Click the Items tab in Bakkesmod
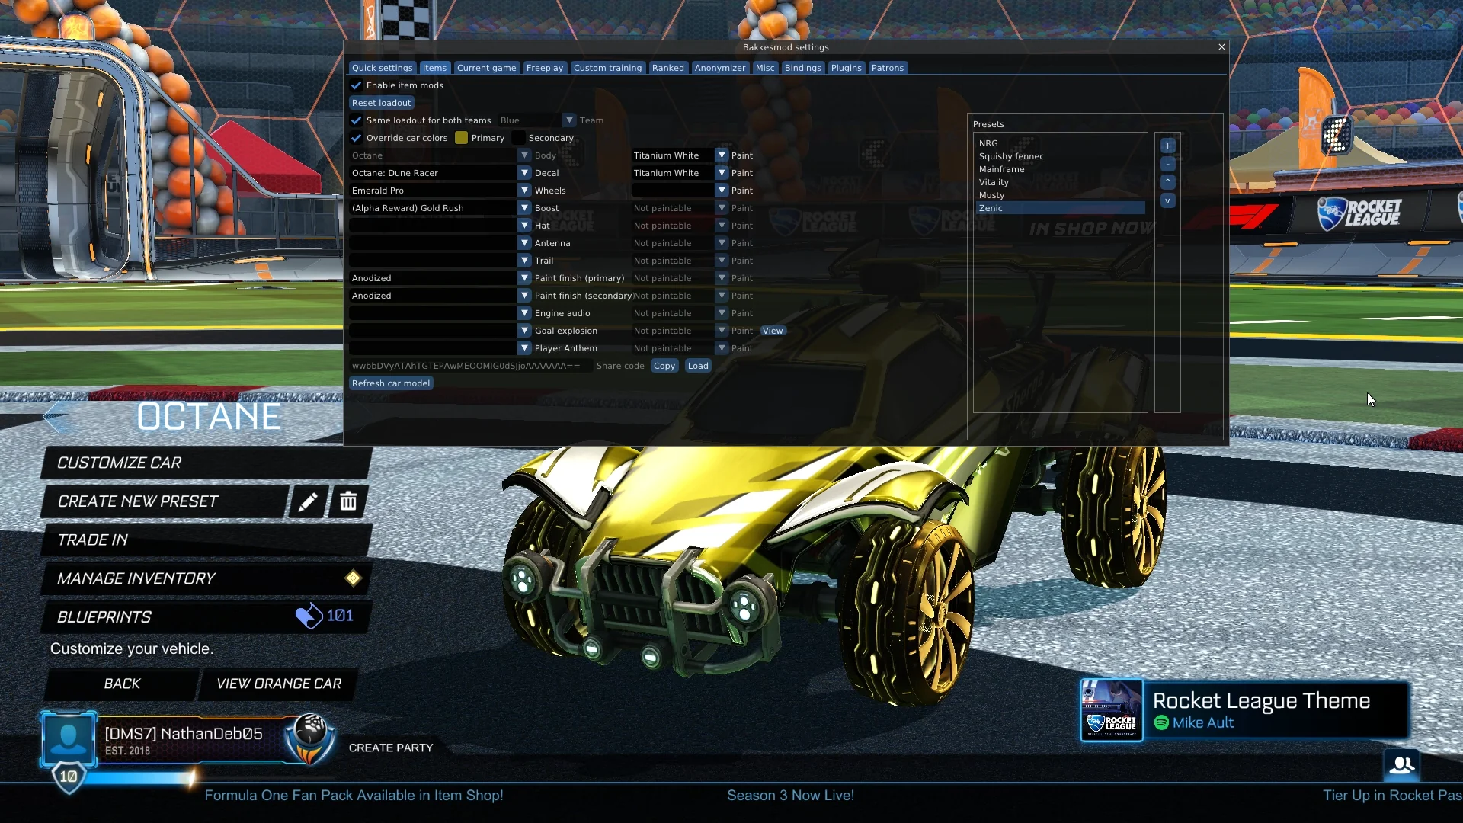 point(434,67)
